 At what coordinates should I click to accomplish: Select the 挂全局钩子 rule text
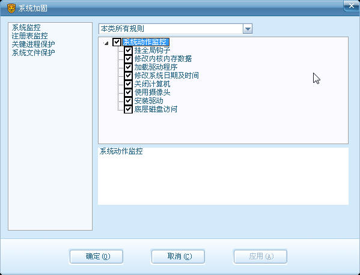tap(152, 50)
